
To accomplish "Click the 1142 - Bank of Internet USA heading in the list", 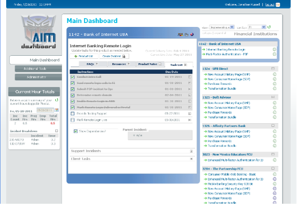I will click(x=220, y=44).
